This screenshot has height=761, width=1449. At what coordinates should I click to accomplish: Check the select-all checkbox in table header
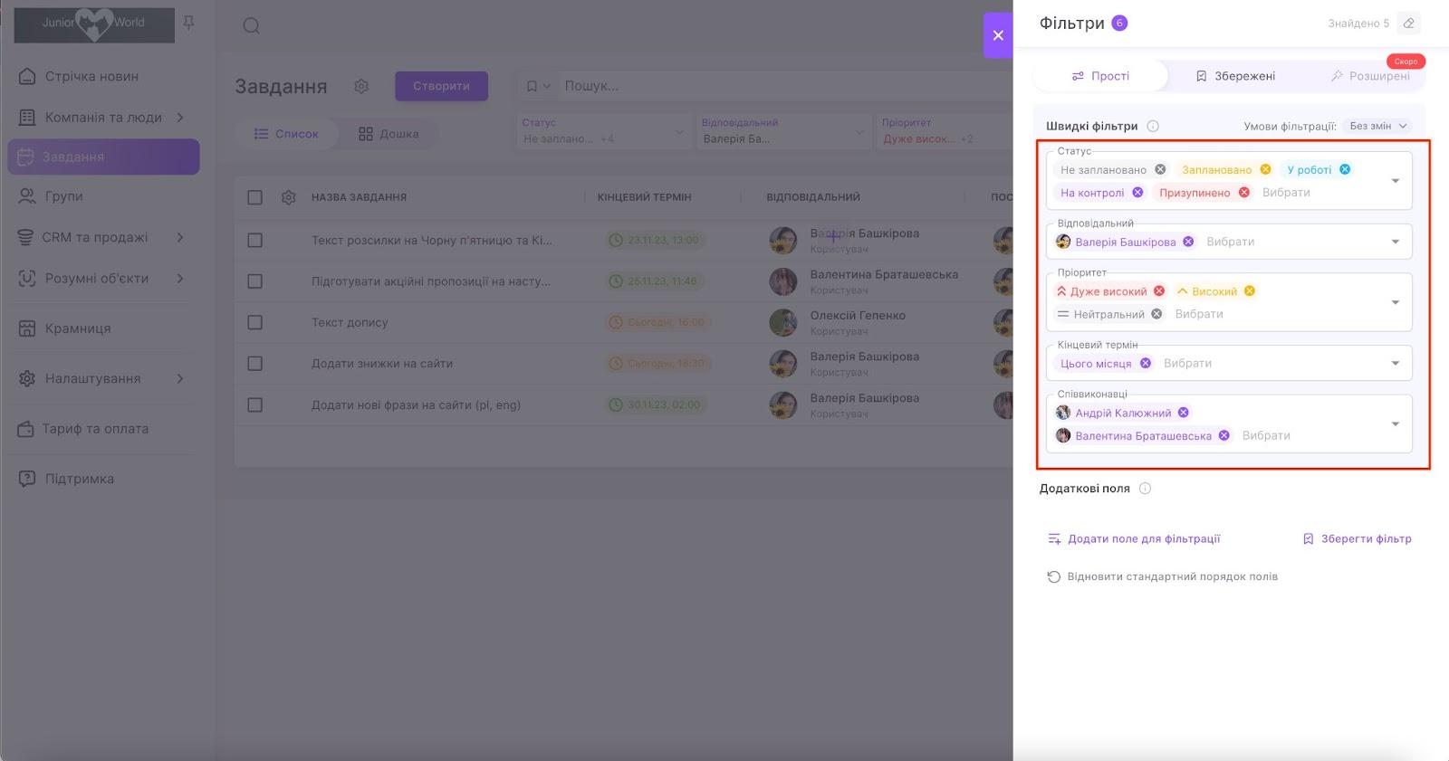pyautogui.click(x=255, y=197)
